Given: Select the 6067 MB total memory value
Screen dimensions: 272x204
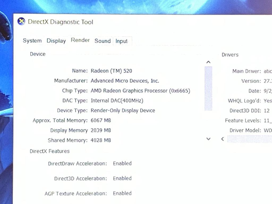Looking at the screenshot, I should click(x=101, y=120).
